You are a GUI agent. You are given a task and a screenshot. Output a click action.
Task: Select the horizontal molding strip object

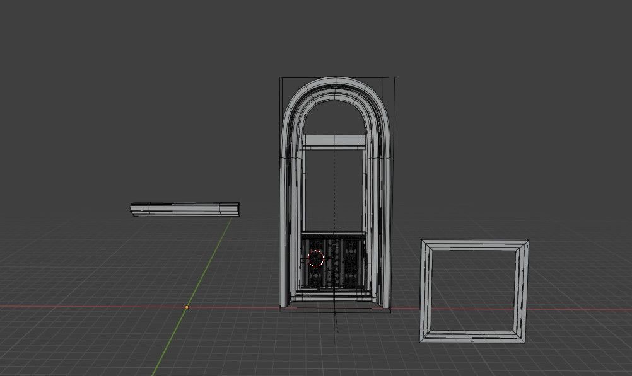click(185, 209)
